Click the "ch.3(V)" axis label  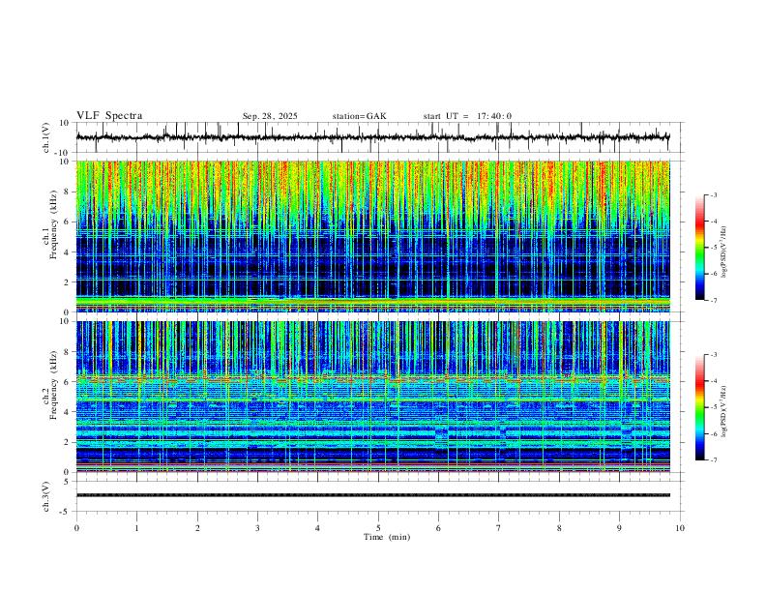46,496
